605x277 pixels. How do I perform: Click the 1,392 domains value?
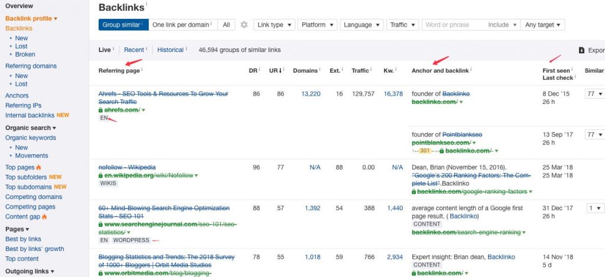coord(313,208)
